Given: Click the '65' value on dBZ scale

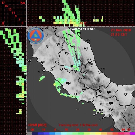Looking at the screenshot, I should (129, 130).
